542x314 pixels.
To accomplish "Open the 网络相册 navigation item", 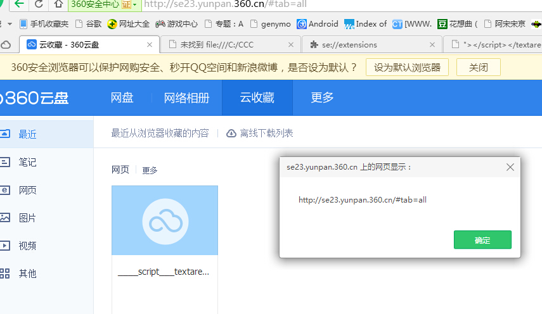I will coord(186,98).
